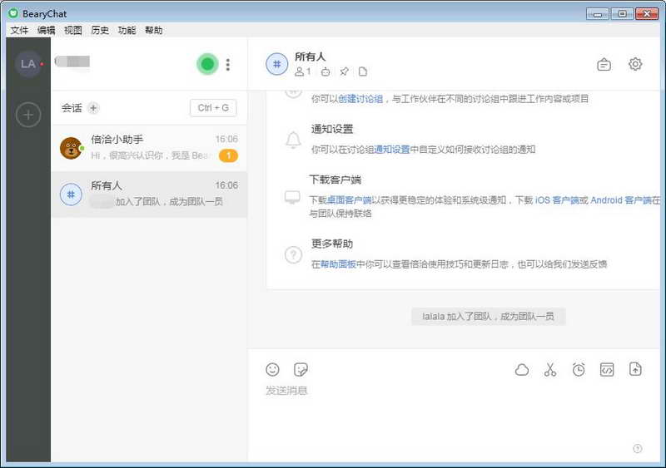Open the robot integrations icon in header

[x=326, y=71]
